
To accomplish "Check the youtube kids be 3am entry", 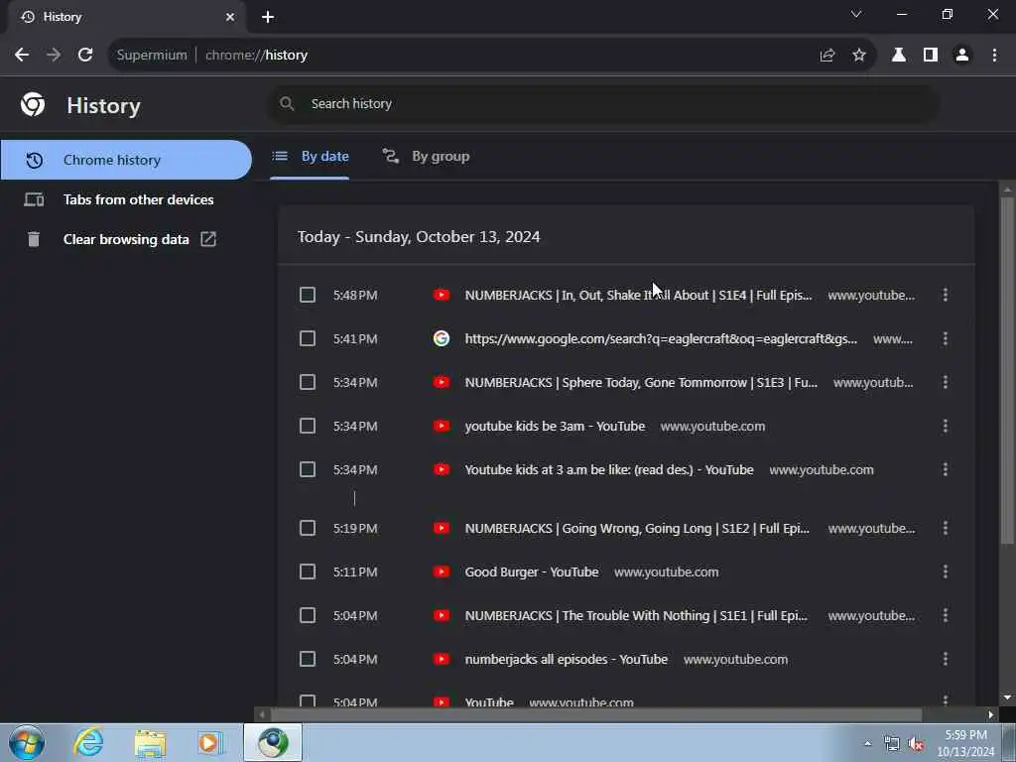I will [308, 426].
